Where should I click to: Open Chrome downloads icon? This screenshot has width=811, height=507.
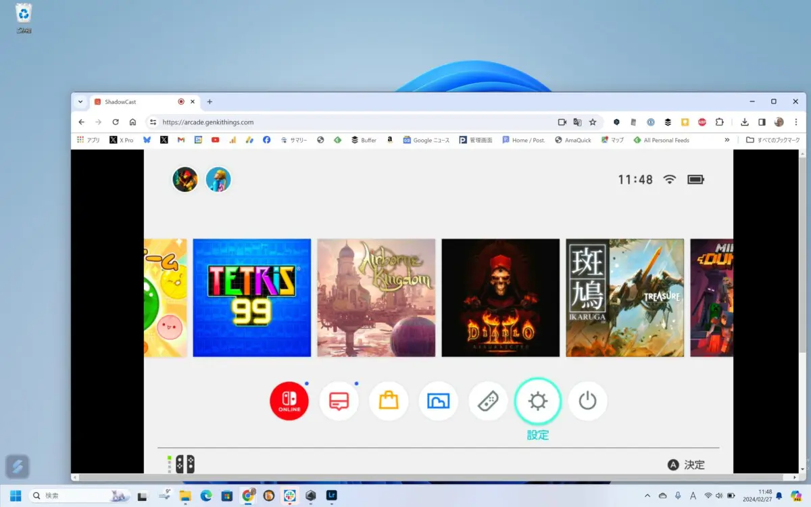745,122
